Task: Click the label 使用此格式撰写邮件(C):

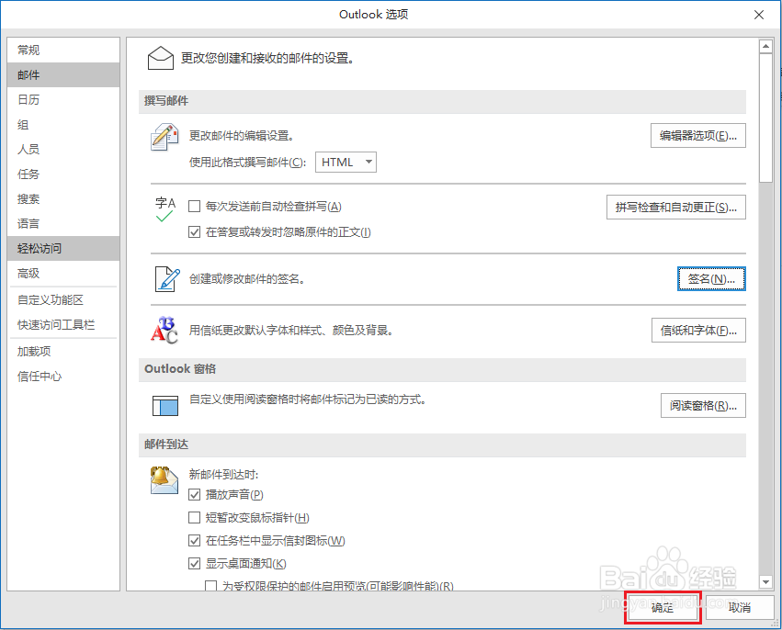Action: (x=247, y=163)
